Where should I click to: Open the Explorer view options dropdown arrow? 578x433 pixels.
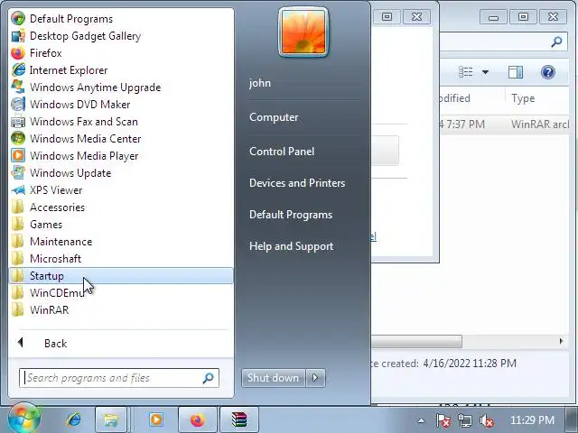(x=486, y=72)
